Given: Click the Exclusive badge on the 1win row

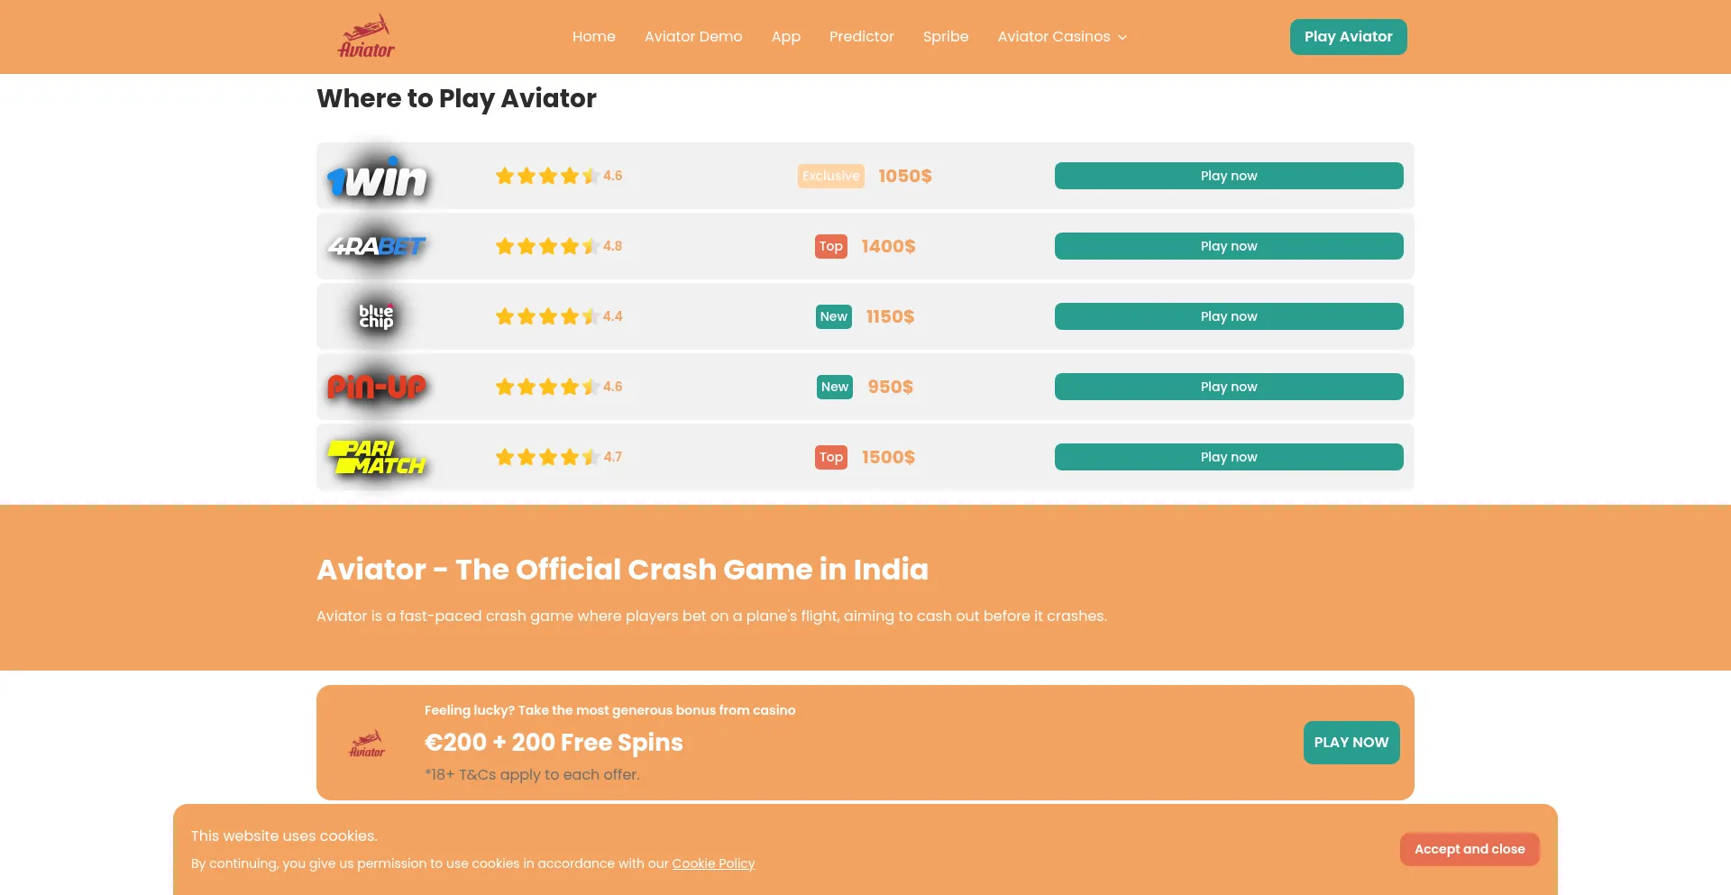Looking at the screenshot, I should (831, 176).
